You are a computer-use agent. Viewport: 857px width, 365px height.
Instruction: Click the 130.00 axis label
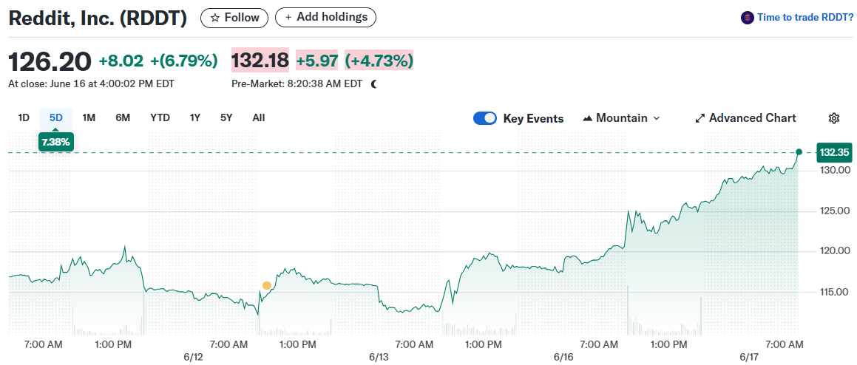tap(833, 171)
